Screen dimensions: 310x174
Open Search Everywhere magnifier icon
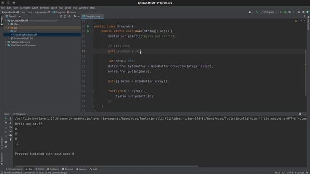pos(299,12)
